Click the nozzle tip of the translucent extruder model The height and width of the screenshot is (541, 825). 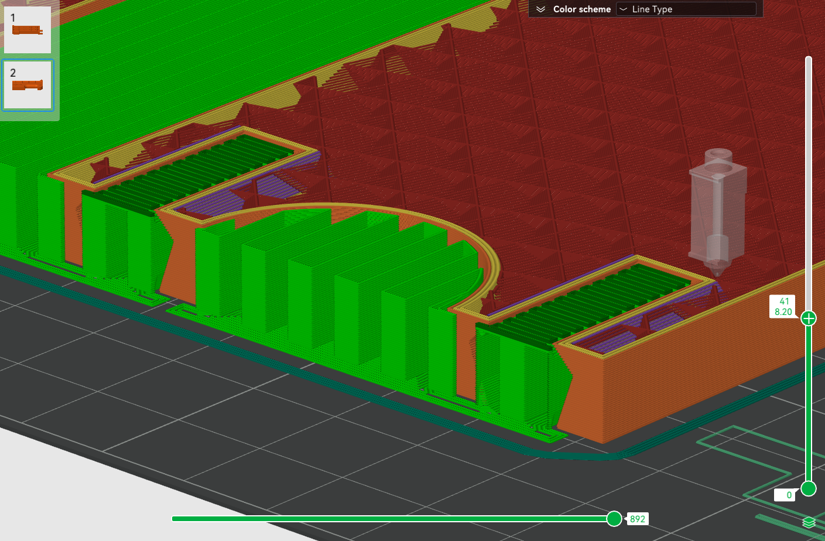click(x=717, y=274)
